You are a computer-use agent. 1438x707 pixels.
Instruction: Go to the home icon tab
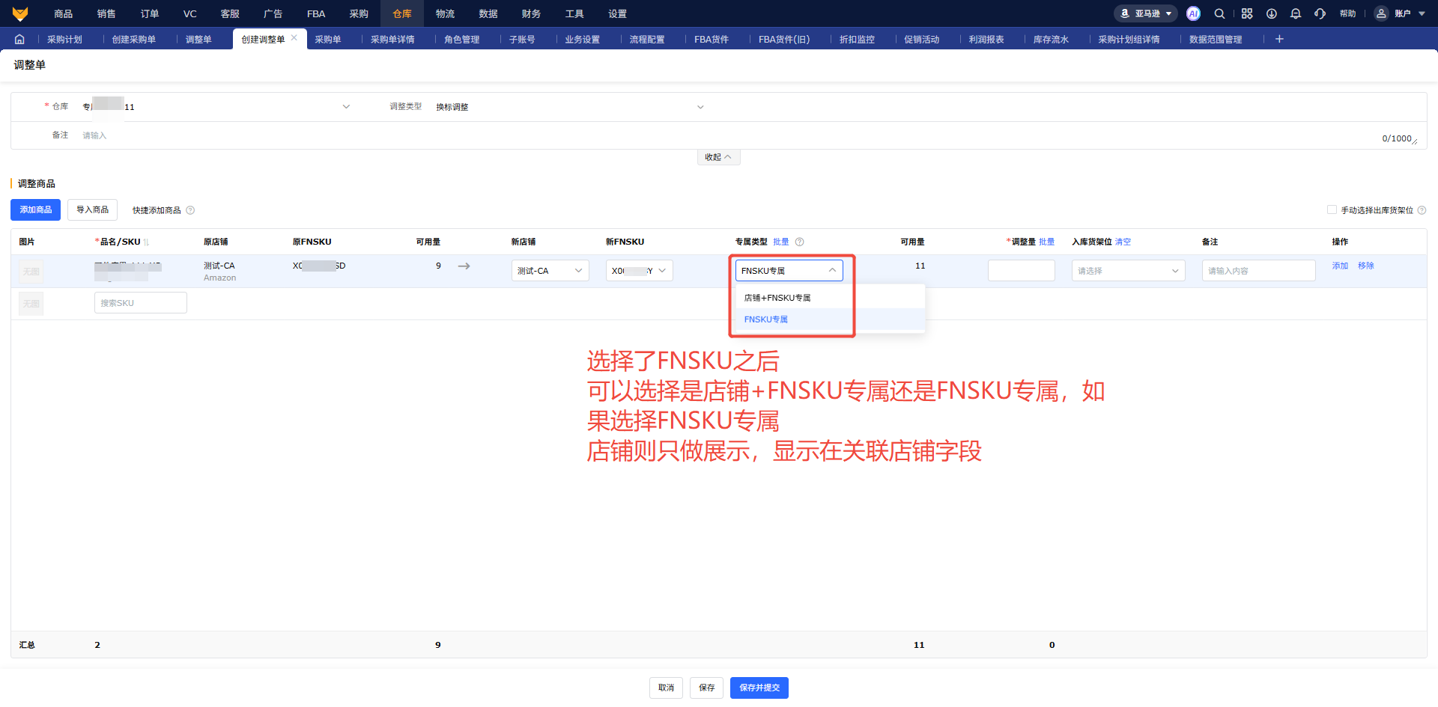tap(19, 39)
